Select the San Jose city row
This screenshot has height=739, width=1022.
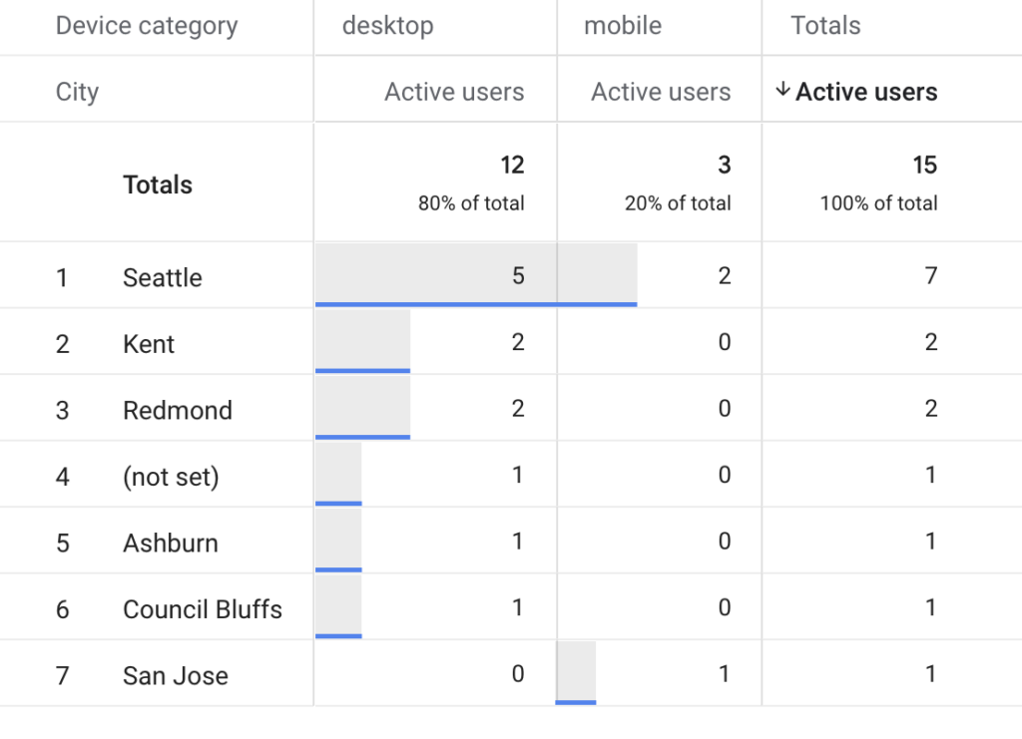coord(175,676)
